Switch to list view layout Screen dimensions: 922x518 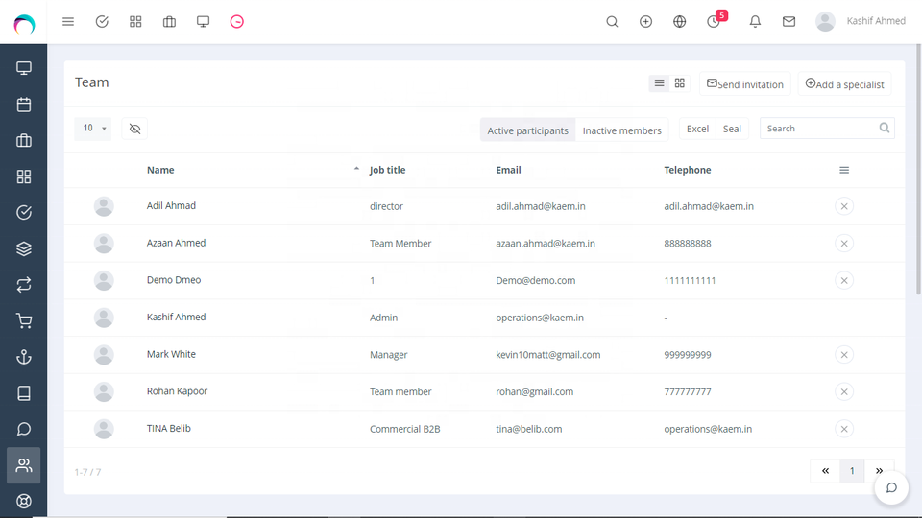pyautogui.click(x=659, y=83)
